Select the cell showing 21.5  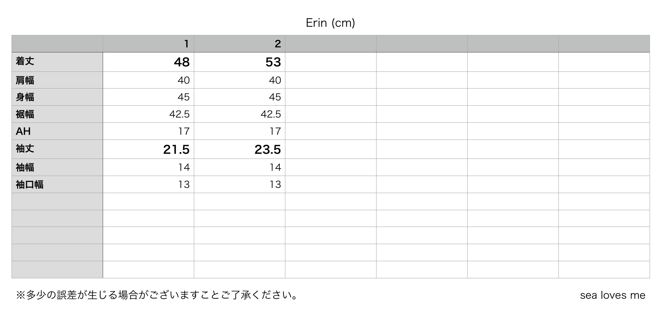148,149
